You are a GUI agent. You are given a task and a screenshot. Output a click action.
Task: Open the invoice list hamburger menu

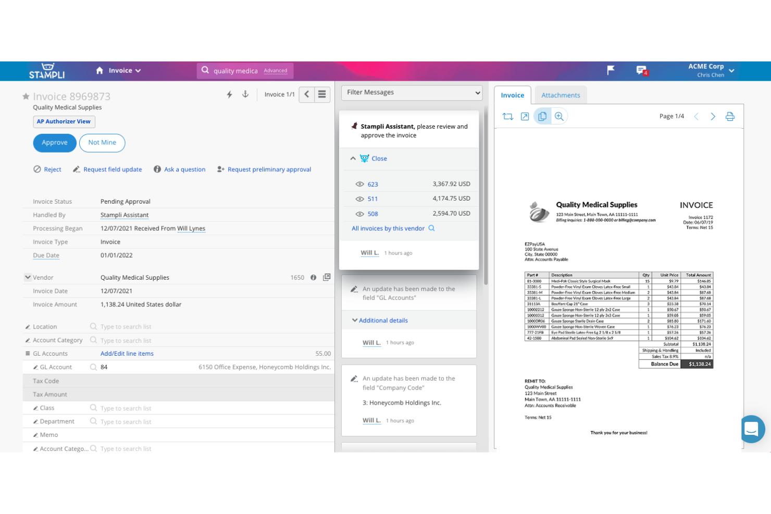[322, 94]
